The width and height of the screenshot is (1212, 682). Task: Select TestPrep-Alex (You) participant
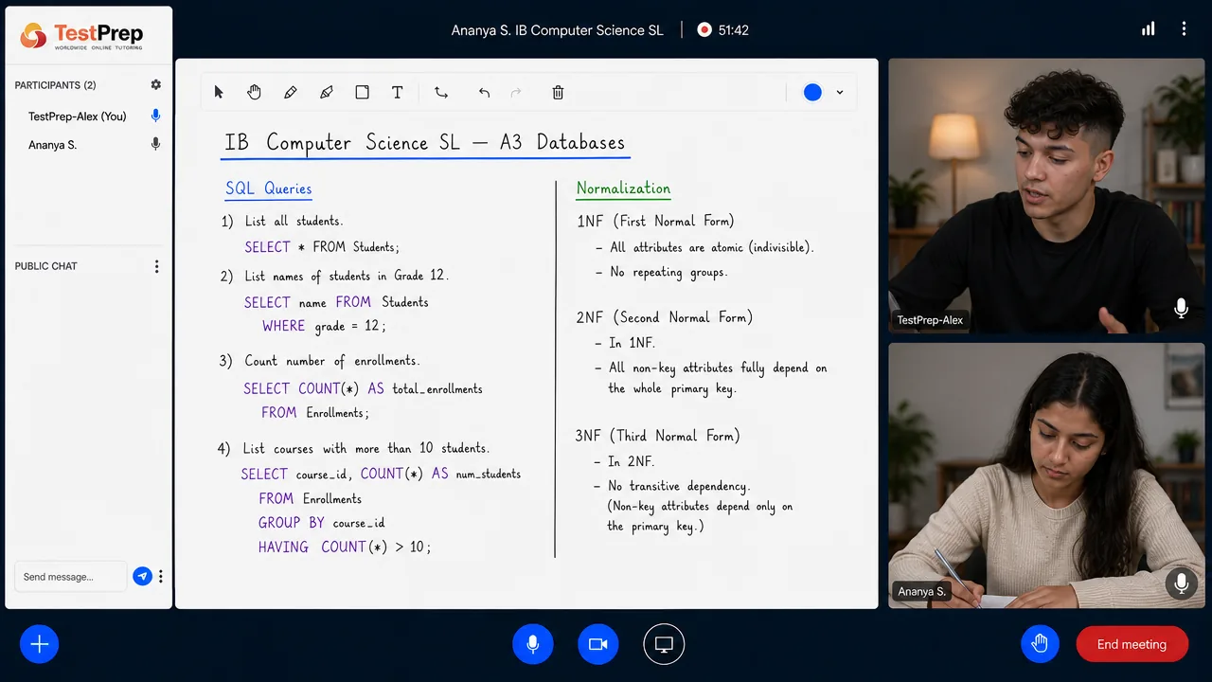[78, 117]
